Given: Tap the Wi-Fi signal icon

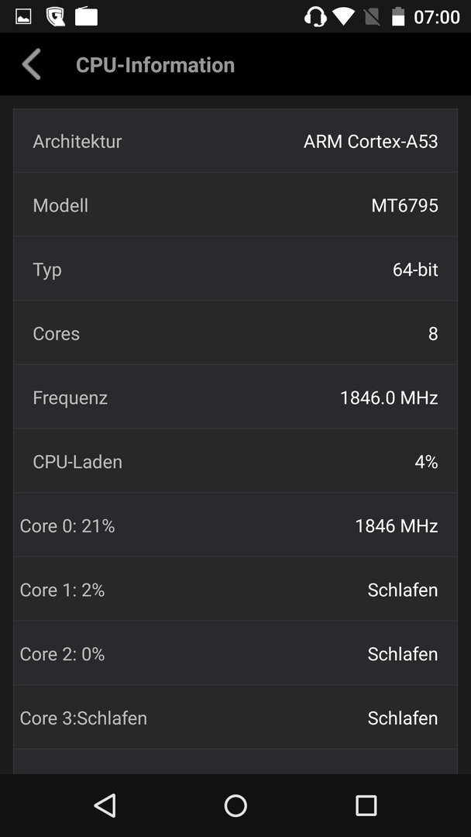Looking at the screenshot, I should click(343, 17).
